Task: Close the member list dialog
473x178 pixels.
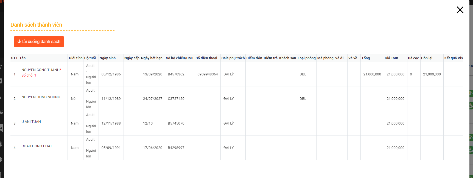Action: click(460, 10)
